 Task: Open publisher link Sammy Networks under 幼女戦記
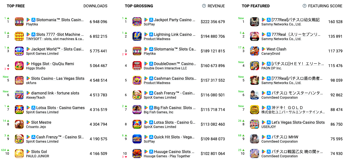(x=281, y=25)
